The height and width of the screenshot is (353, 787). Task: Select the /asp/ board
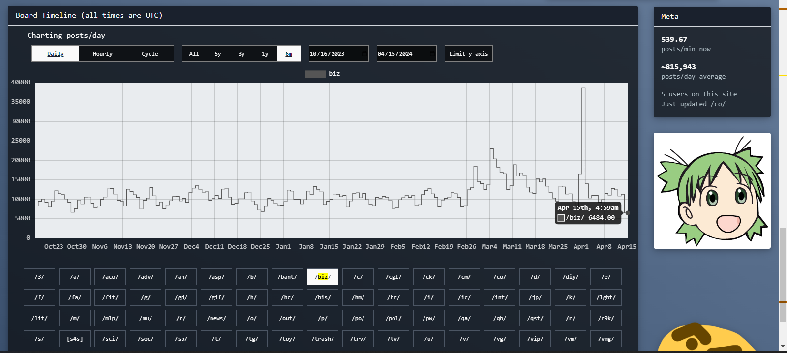tap(216, 277)
